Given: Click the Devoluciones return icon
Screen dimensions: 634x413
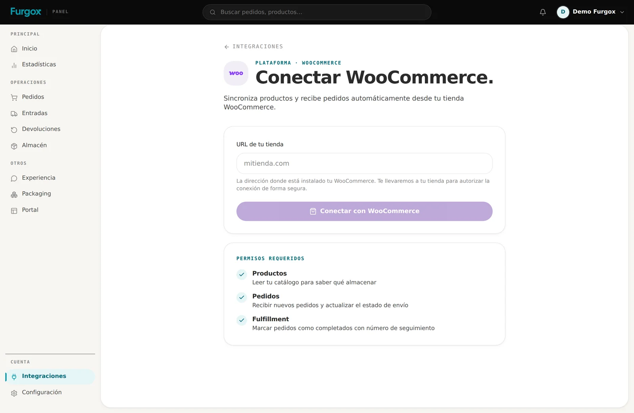Looking at the screenshot, I should click(14, 130).
